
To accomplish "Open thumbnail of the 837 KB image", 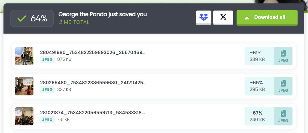I will 24,86.
